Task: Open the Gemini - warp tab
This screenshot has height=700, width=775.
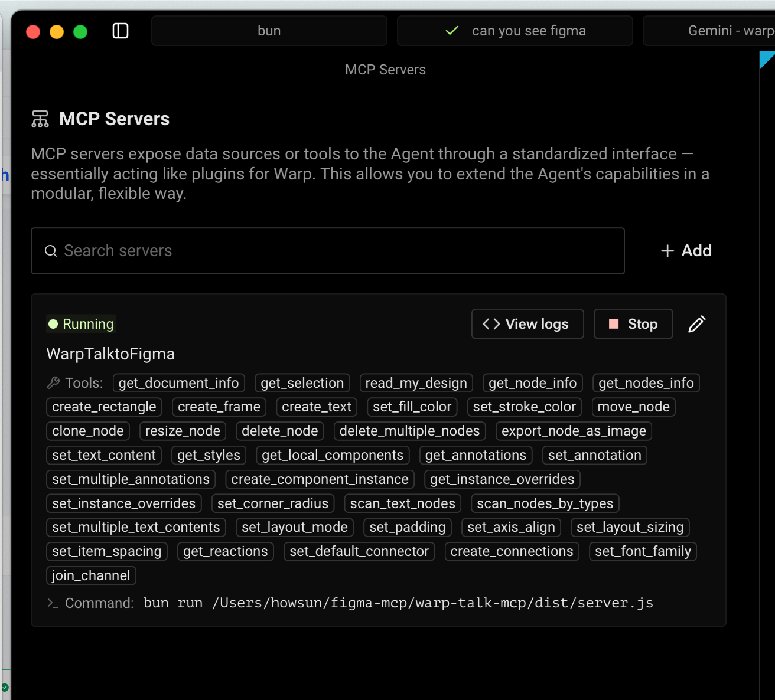Action: coord(709,31)
